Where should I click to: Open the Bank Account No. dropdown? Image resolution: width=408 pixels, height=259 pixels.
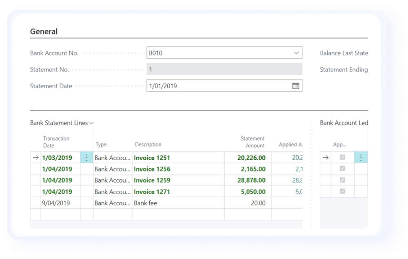(x=296, y=53)
